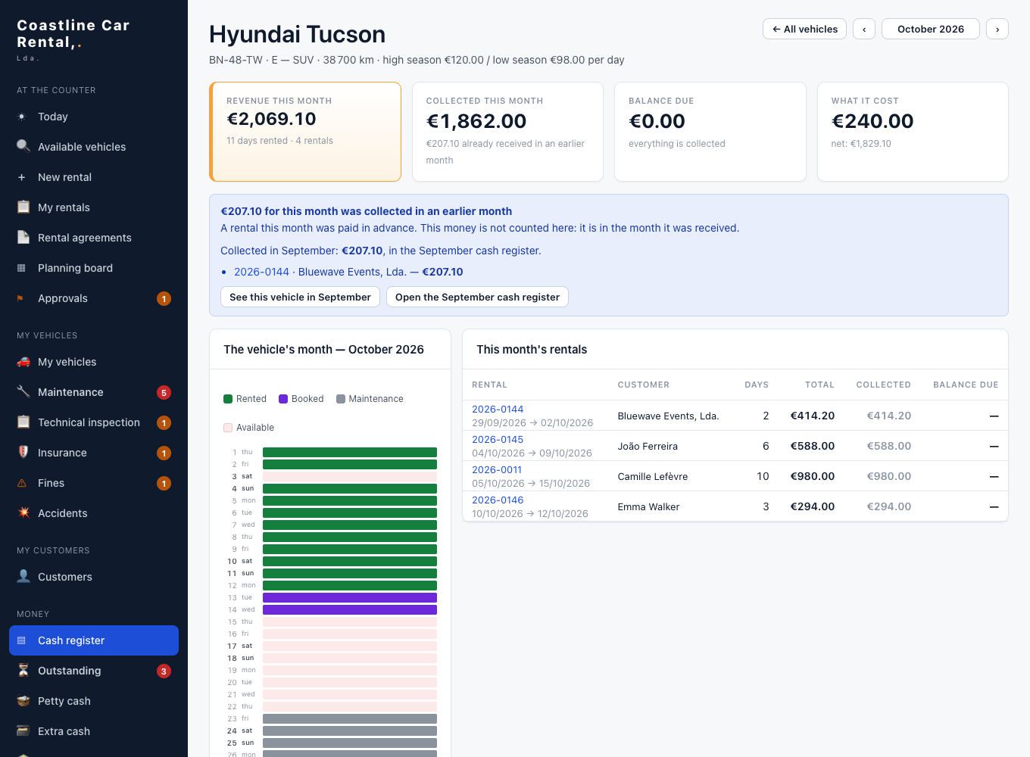Go to the next month
The image size is (1030, 757).
pyautogui.click(x=997, y=29)
